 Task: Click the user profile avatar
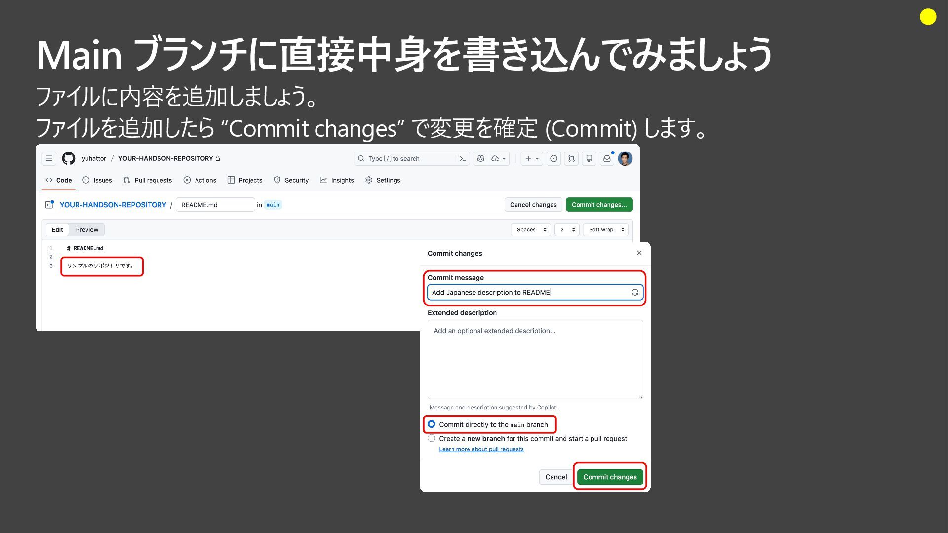point(625,158)
